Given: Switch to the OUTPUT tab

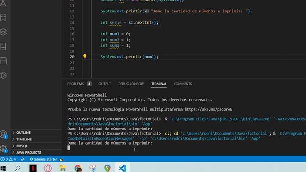Looking at the screenshot, I should tap(105, 84).
